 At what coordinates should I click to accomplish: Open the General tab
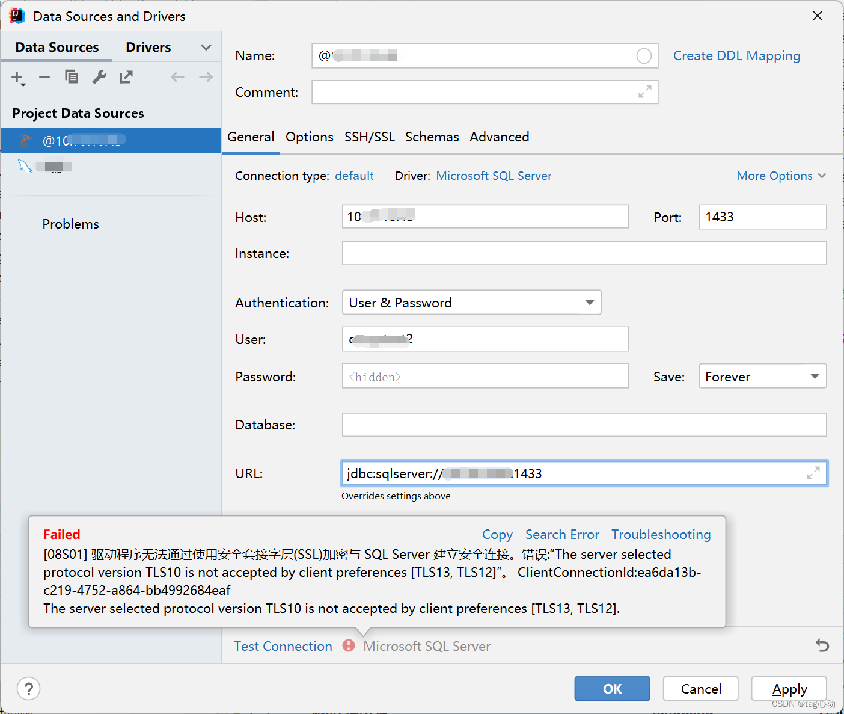[x=251, y=137]
